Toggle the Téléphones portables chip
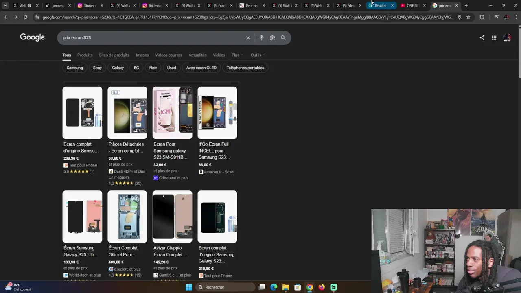This screenshot has width=521, height=293. [x=245, y=68]
